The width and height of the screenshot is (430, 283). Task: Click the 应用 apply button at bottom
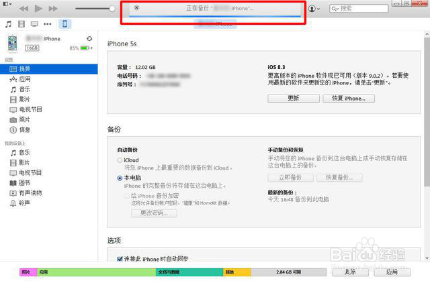click(x=392, y=272)
